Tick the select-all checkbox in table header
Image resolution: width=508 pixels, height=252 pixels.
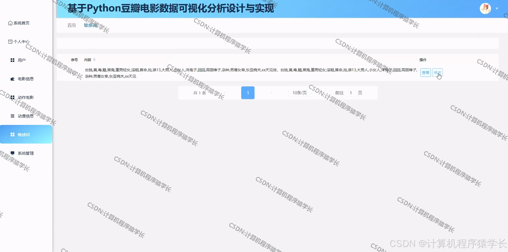tap(60, 60)
